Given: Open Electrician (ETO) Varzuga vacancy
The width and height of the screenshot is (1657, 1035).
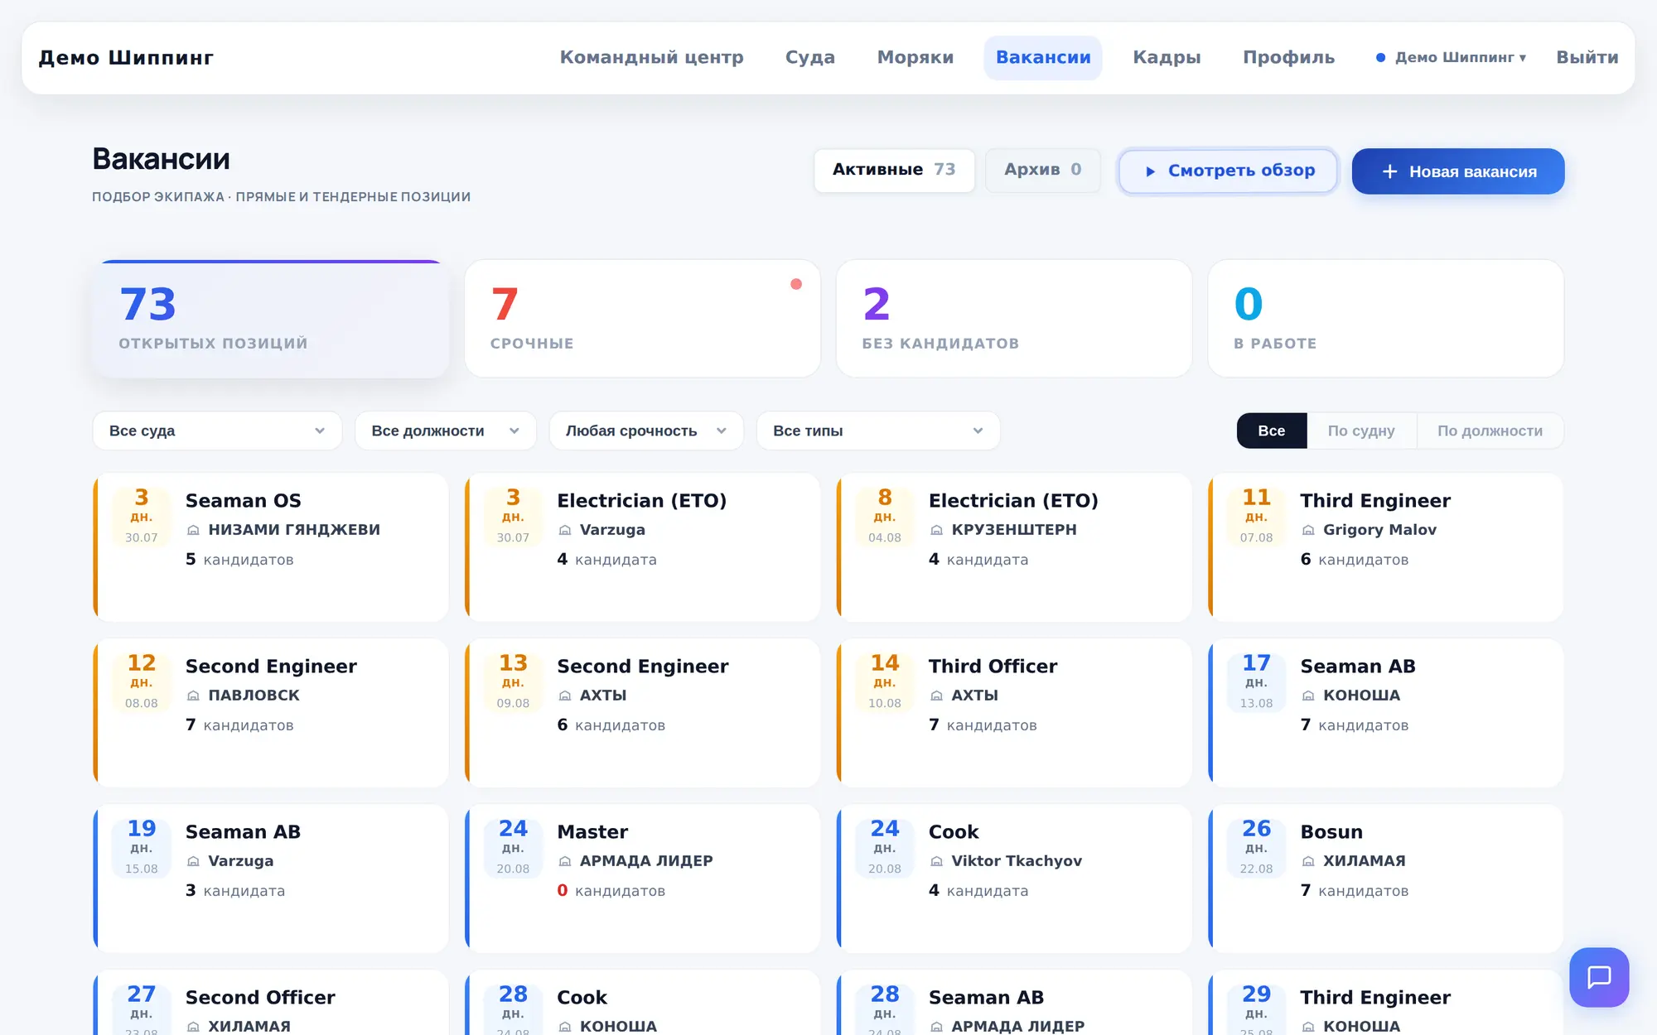Looking at the screenshot, I should click(x=643, y=547).
